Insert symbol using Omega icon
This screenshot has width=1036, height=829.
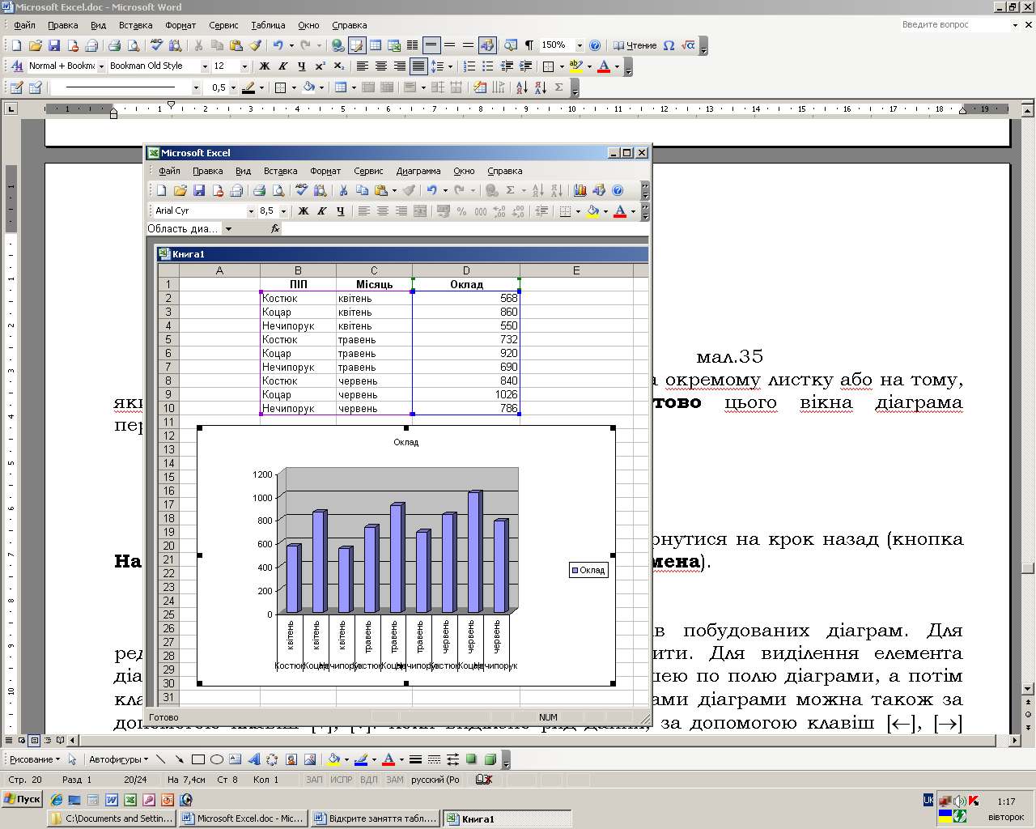point(669,45)
